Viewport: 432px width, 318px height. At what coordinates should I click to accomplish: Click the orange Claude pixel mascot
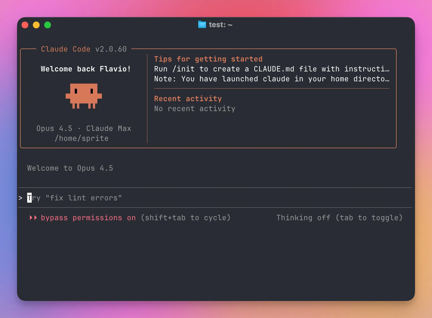[84, 96]
